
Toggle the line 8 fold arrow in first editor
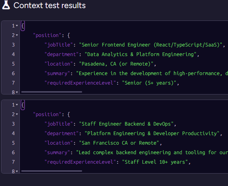[17, 92]
